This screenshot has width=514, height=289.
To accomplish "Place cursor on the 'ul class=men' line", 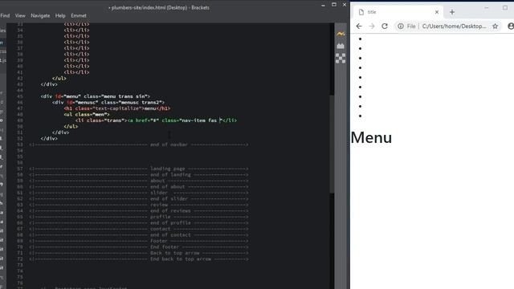I will (x=87, y=114).
